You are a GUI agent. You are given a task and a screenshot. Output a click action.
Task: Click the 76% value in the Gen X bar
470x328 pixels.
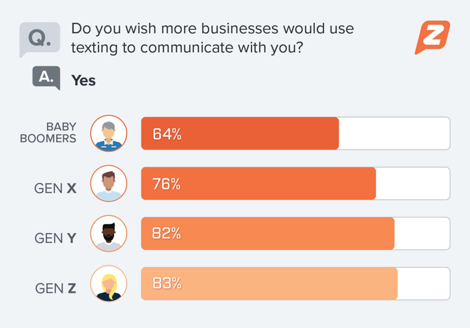166,184
